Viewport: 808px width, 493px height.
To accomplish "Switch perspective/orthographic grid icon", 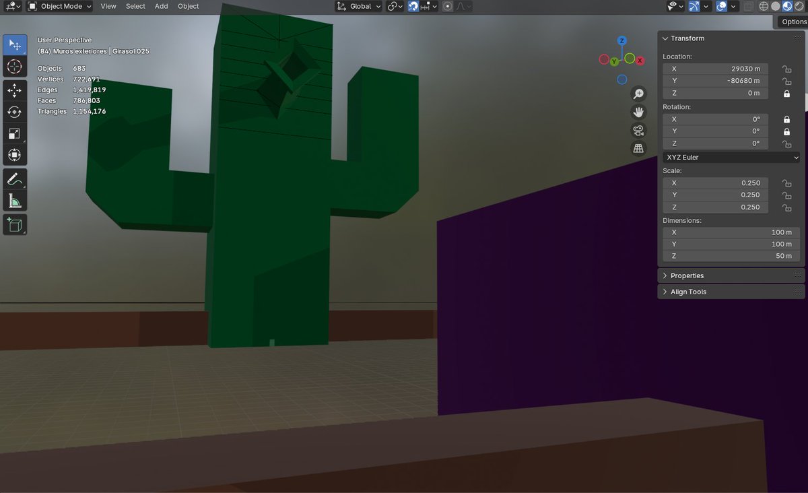I will coord(638,149).
